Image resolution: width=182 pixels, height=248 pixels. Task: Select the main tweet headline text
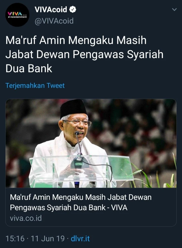pyautogui.click(x=84, y=54)
